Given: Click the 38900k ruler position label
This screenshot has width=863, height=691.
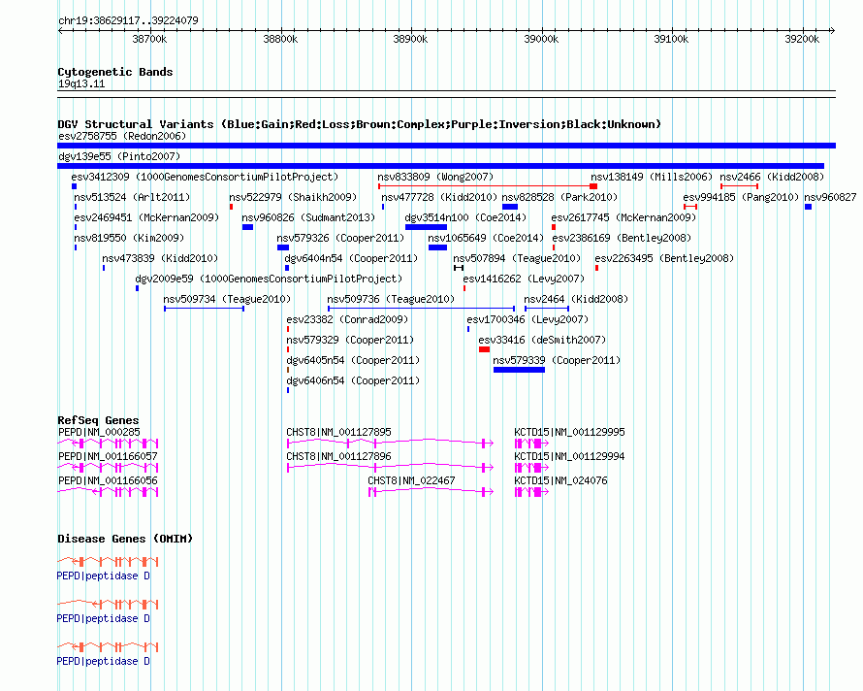Looking at the screenshot, I should [x=410, y=40].
